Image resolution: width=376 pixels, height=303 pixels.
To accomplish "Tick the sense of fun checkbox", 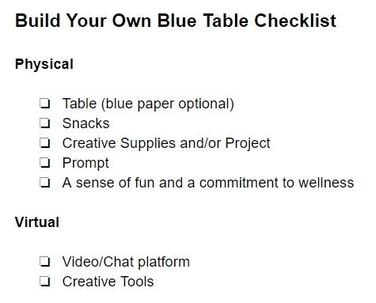I will click(45, 183).
